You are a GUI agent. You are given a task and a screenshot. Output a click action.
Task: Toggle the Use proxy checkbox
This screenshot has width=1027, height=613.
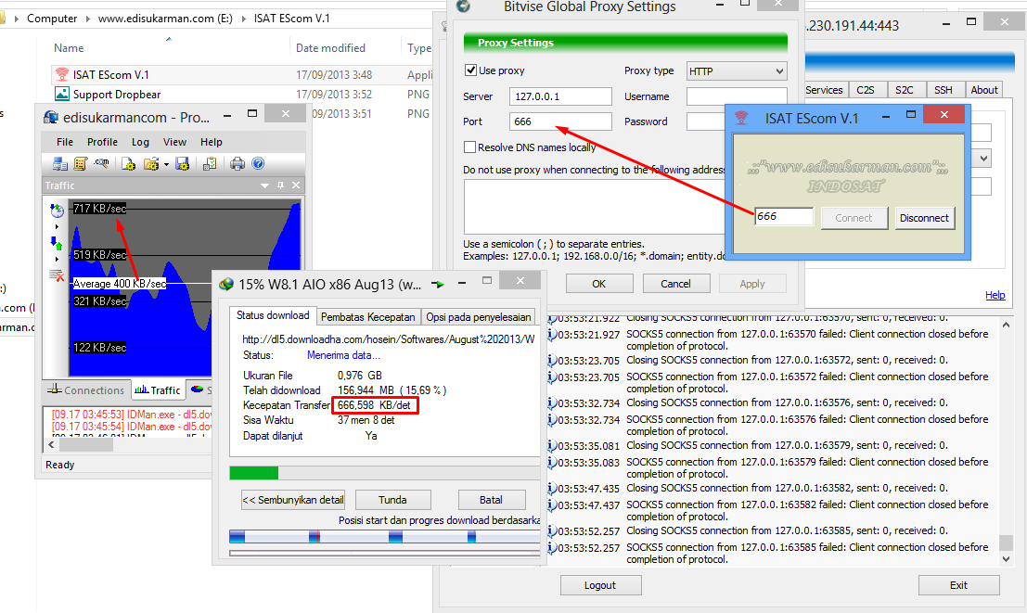470,70
